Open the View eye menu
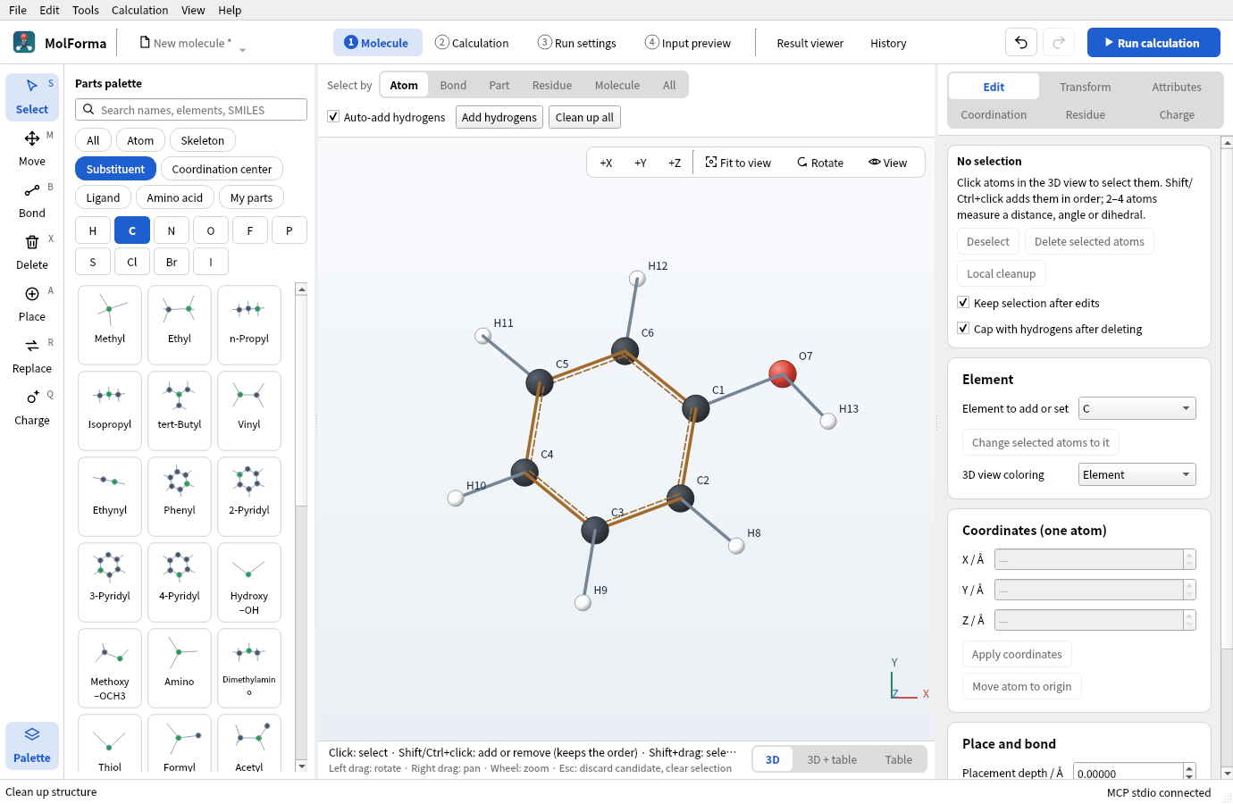The image size is (1233, 804). (x=887, y=163)
